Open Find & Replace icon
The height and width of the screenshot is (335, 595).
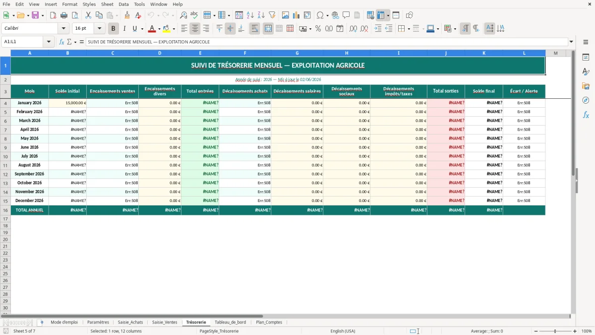click(x=183, y=15)
